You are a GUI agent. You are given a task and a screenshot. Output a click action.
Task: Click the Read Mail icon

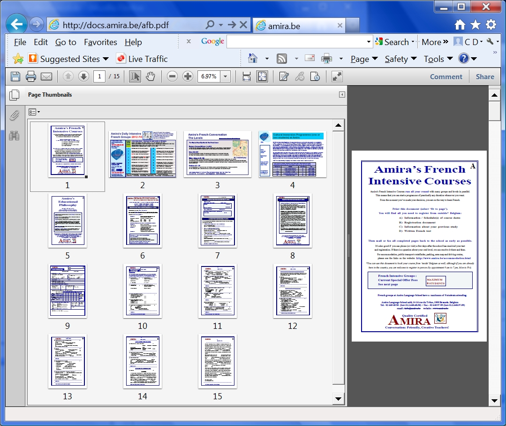click(310, 58)
